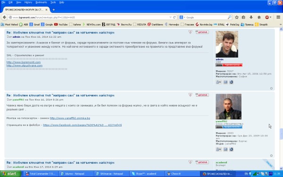Report academil's post with the exclamation icon
Screen dimensions: 283x177
point(190,162)
